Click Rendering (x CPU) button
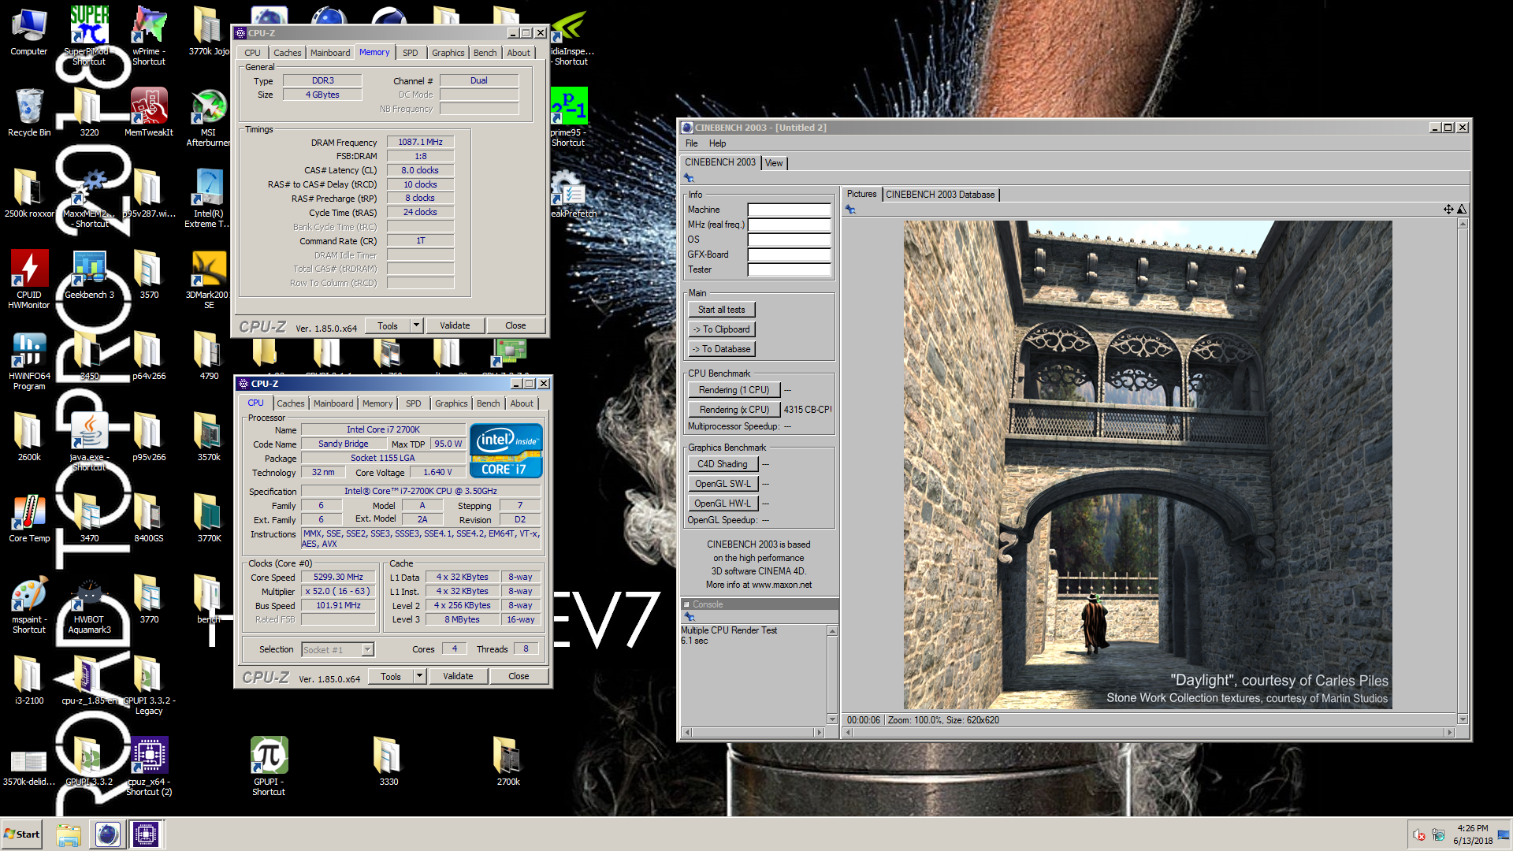 tap(734, 410)
